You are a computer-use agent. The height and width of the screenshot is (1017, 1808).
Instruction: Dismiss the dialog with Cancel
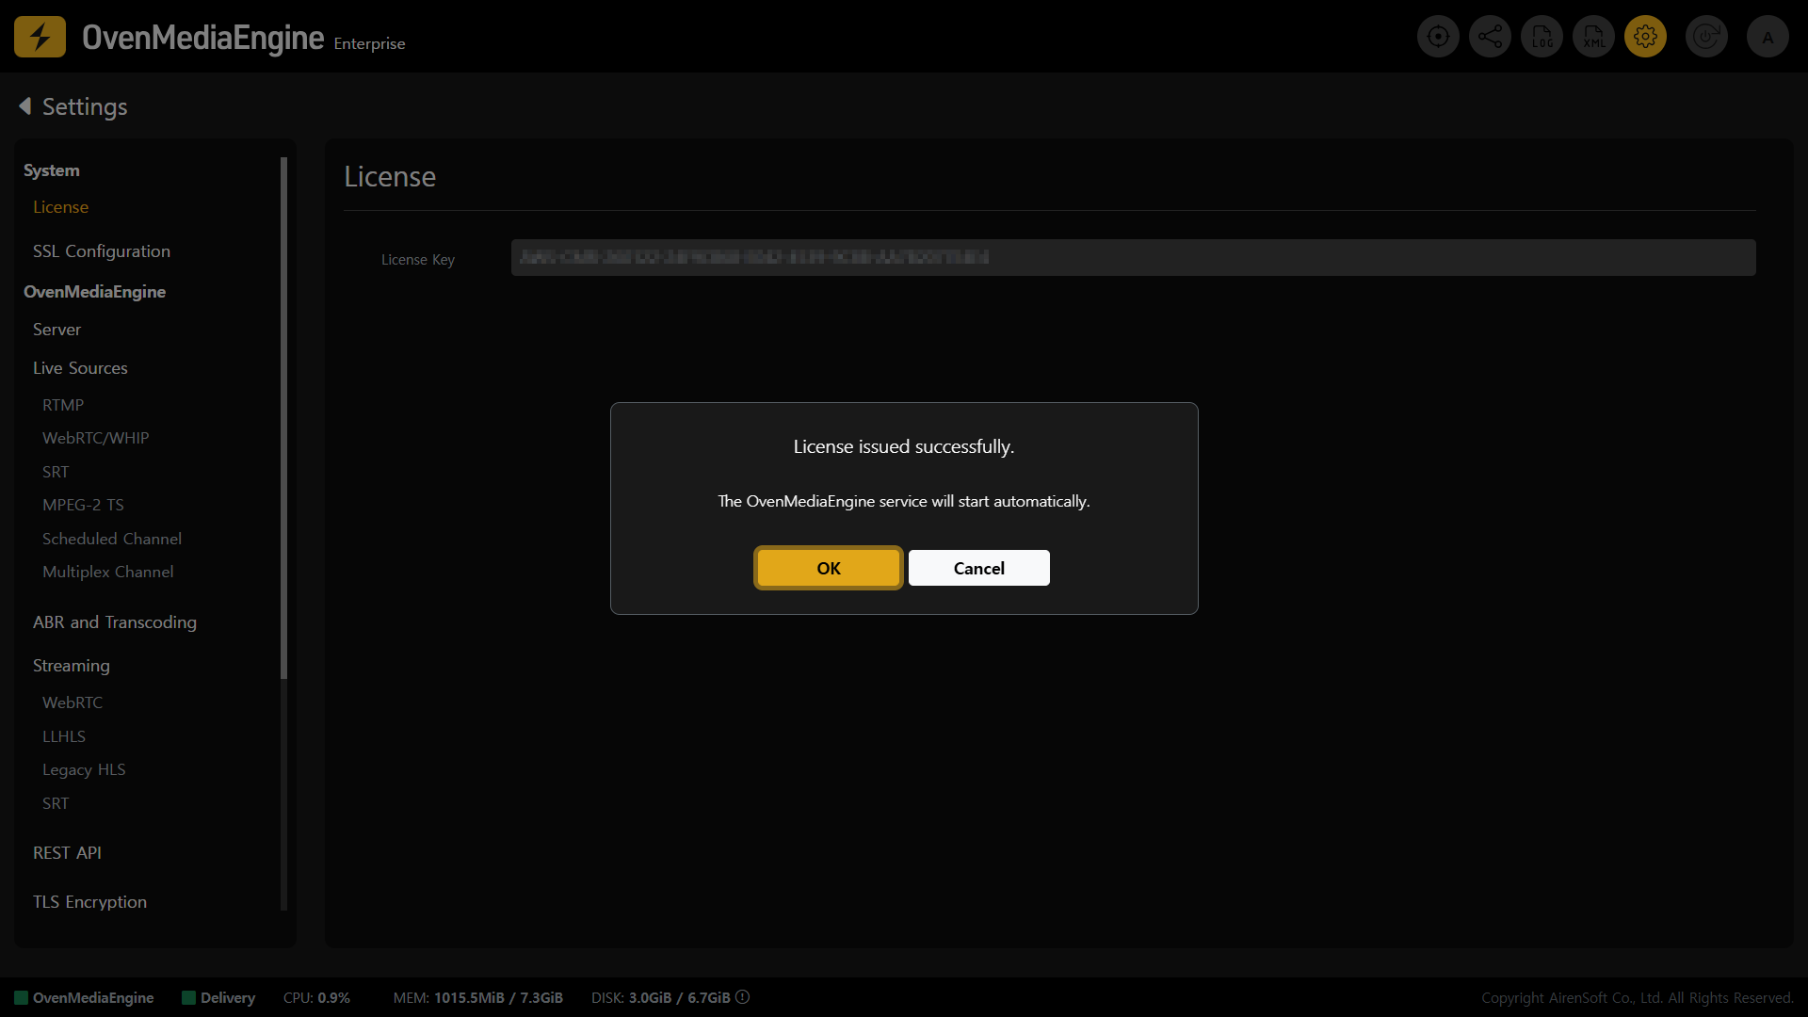(x=979, y=568)
